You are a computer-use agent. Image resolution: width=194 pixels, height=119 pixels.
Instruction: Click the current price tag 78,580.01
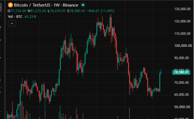[x=181, y=72]
